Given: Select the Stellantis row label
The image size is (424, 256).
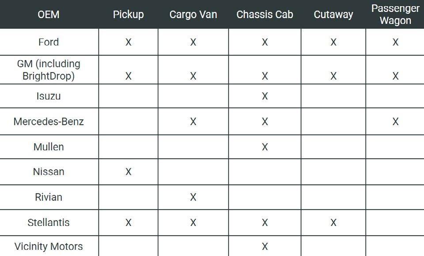Looking at the screenshot, I should pos(49,222).
